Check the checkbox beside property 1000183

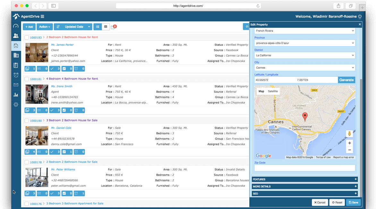click(27, 37)
